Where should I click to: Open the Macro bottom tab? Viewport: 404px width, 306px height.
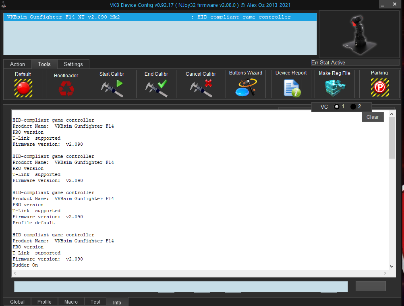pyautogui.click(x=71, y=302)
